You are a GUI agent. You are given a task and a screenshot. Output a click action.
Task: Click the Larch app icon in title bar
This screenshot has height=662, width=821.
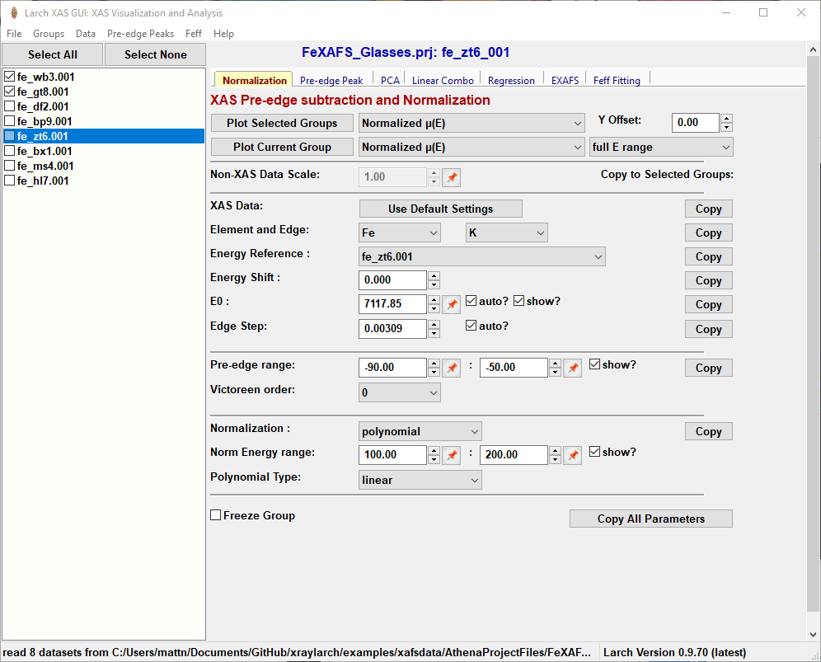click(13, 13)
